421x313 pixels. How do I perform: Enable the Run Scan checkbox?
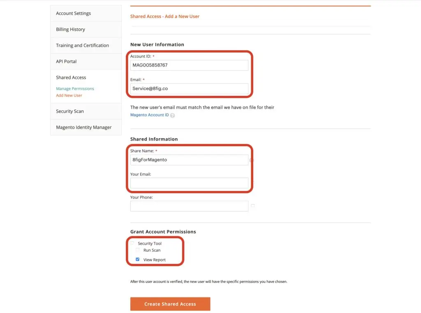[138, 250]
